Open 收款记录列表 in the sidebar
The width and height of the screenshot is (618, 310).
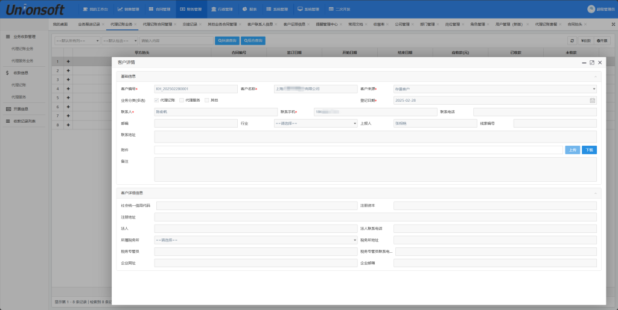coord(24,121)
